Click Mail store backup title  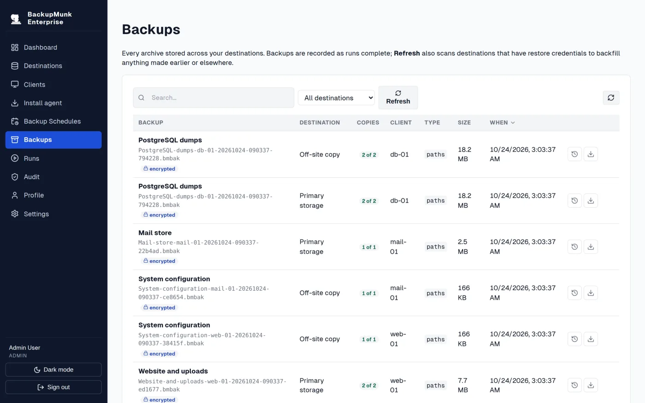pyautogui.click(x=155, y=233)
